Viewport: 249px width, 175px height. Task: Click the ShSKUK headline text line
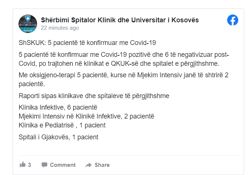pyautogui.click(x=87, y=43)
